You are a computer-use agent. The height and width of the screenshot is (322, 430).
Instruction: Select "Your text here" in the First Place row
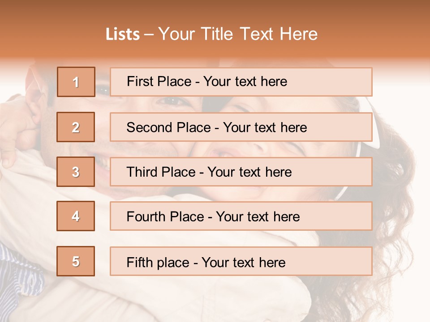coord(245,81)
